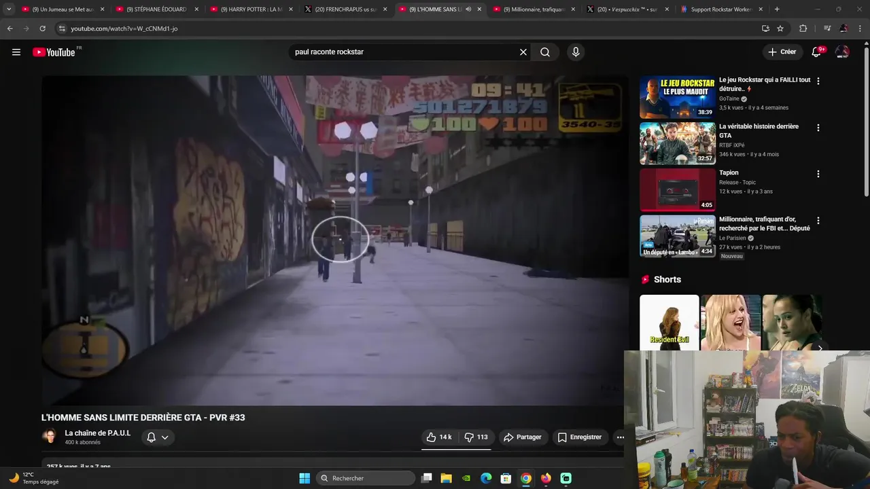Image resolution: width=870 pixels, height=489 pixels.
Task: Open options for Millionnaire suggested video
Action: 818,221
